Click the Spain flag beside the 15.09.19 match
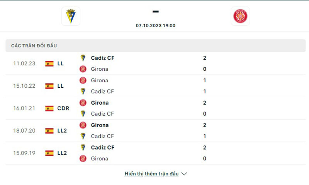Screen dimensions: 309x185 [x=49, y=153]
